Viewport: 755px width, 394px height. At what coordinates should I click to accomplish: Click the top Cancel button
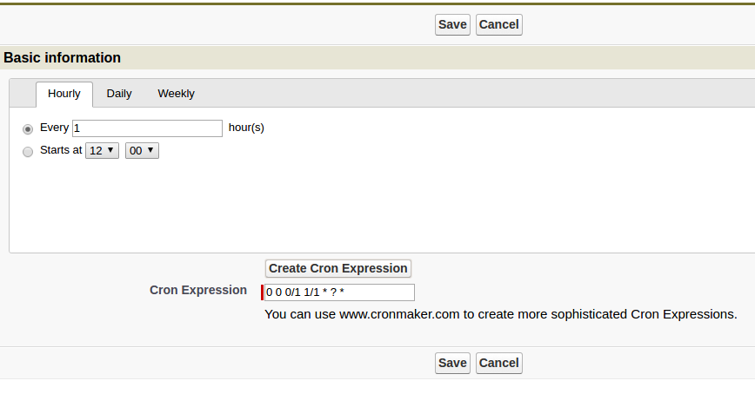point(499,24)
